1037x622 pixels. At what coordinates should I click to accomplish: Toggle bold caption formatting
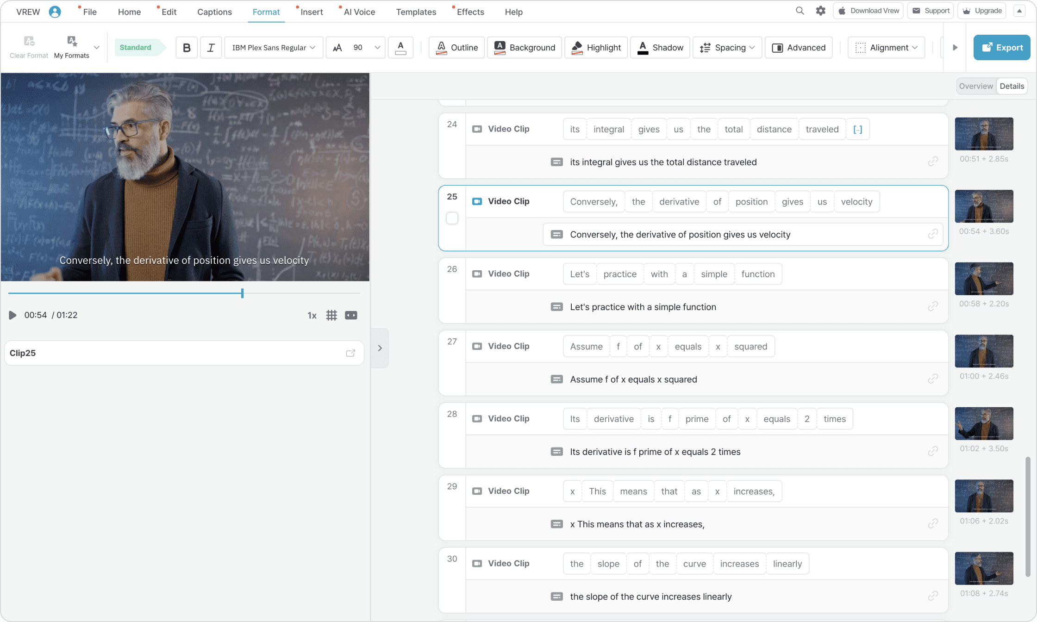(187, 48)
